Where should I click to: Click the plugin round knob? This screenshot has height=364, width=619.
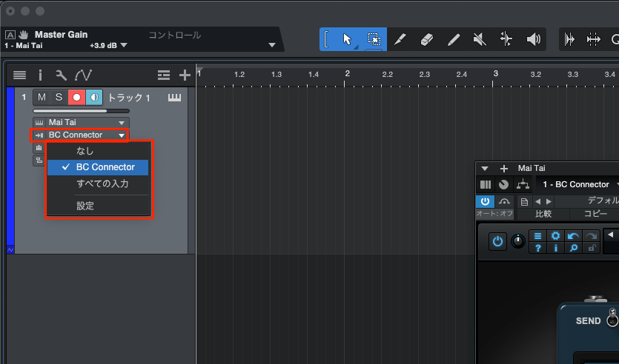(518, 241)
